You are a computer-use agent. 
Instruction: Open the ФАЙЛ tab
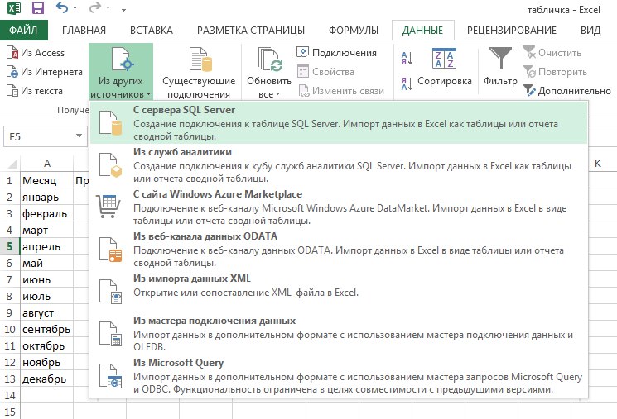point(24,31)
